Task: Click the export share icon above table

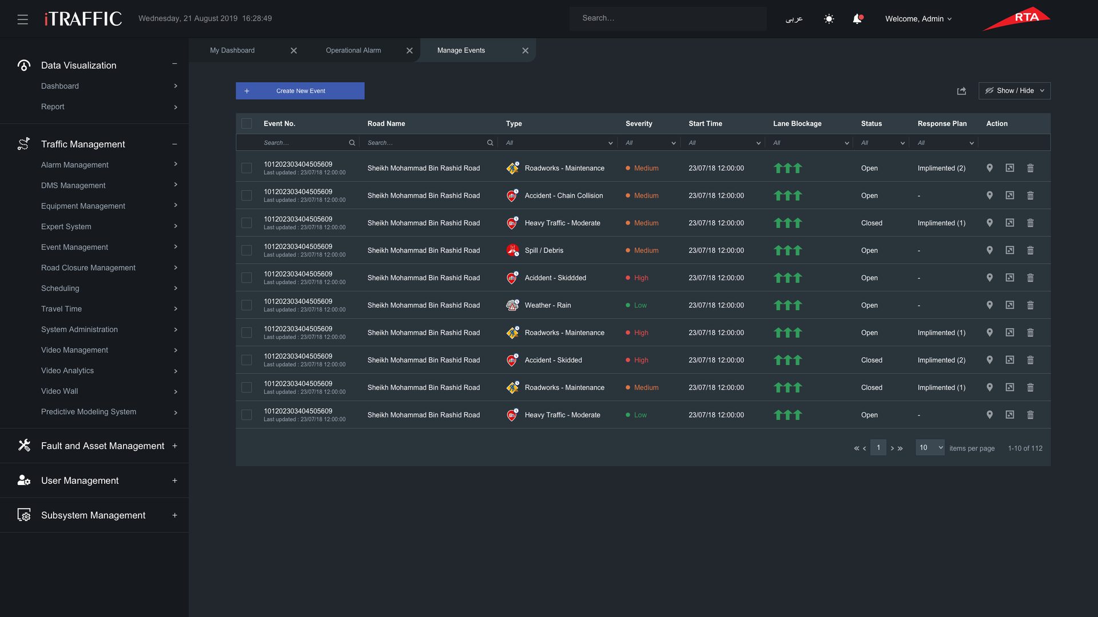Action: [x=961, y=91]
